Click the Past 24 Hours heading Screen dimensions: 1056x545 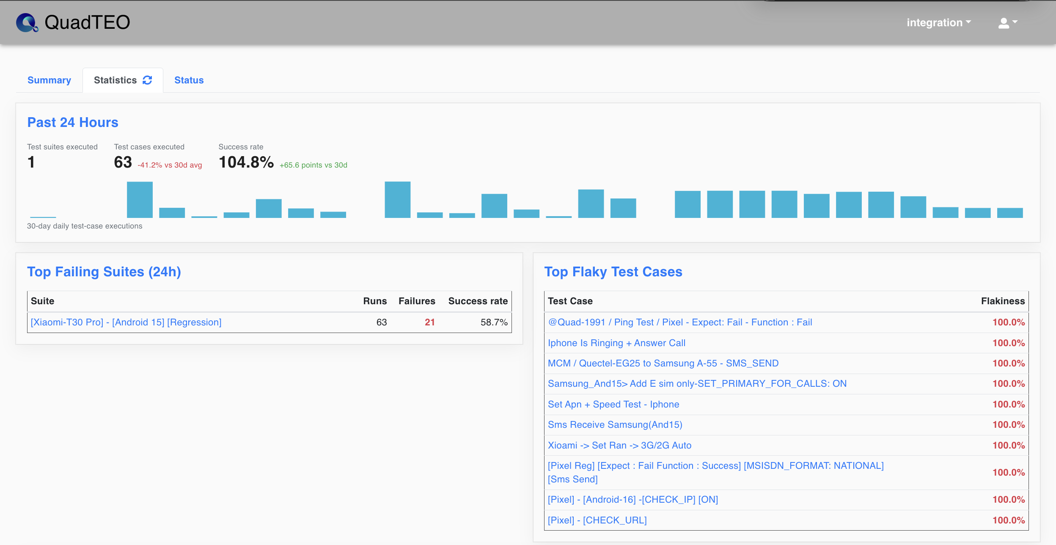(x=73, y=122)
